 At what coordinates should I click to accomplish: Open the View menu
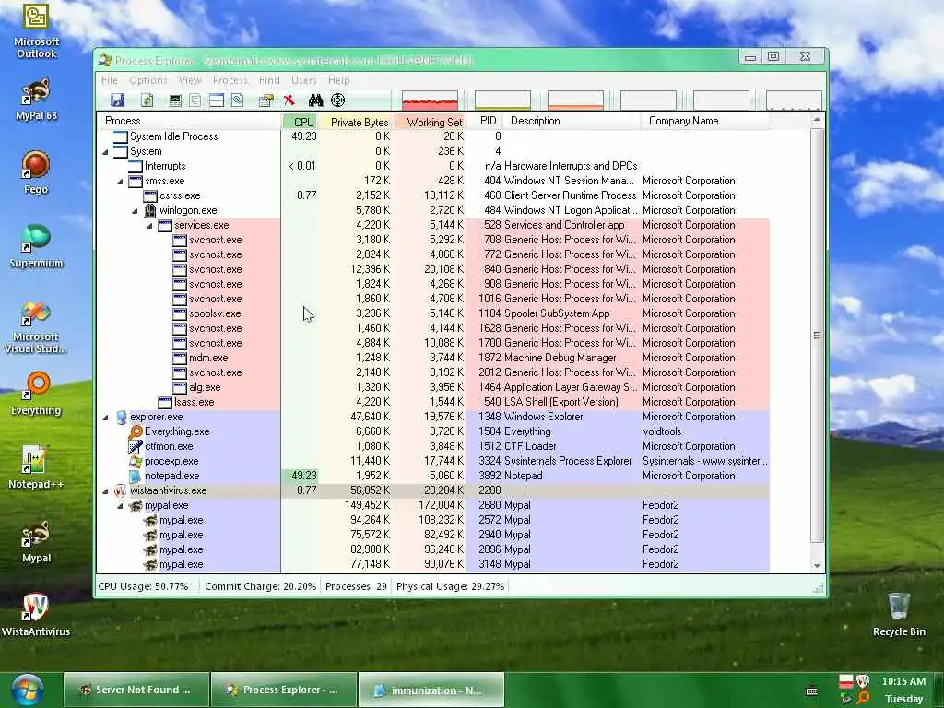(190, 80)
